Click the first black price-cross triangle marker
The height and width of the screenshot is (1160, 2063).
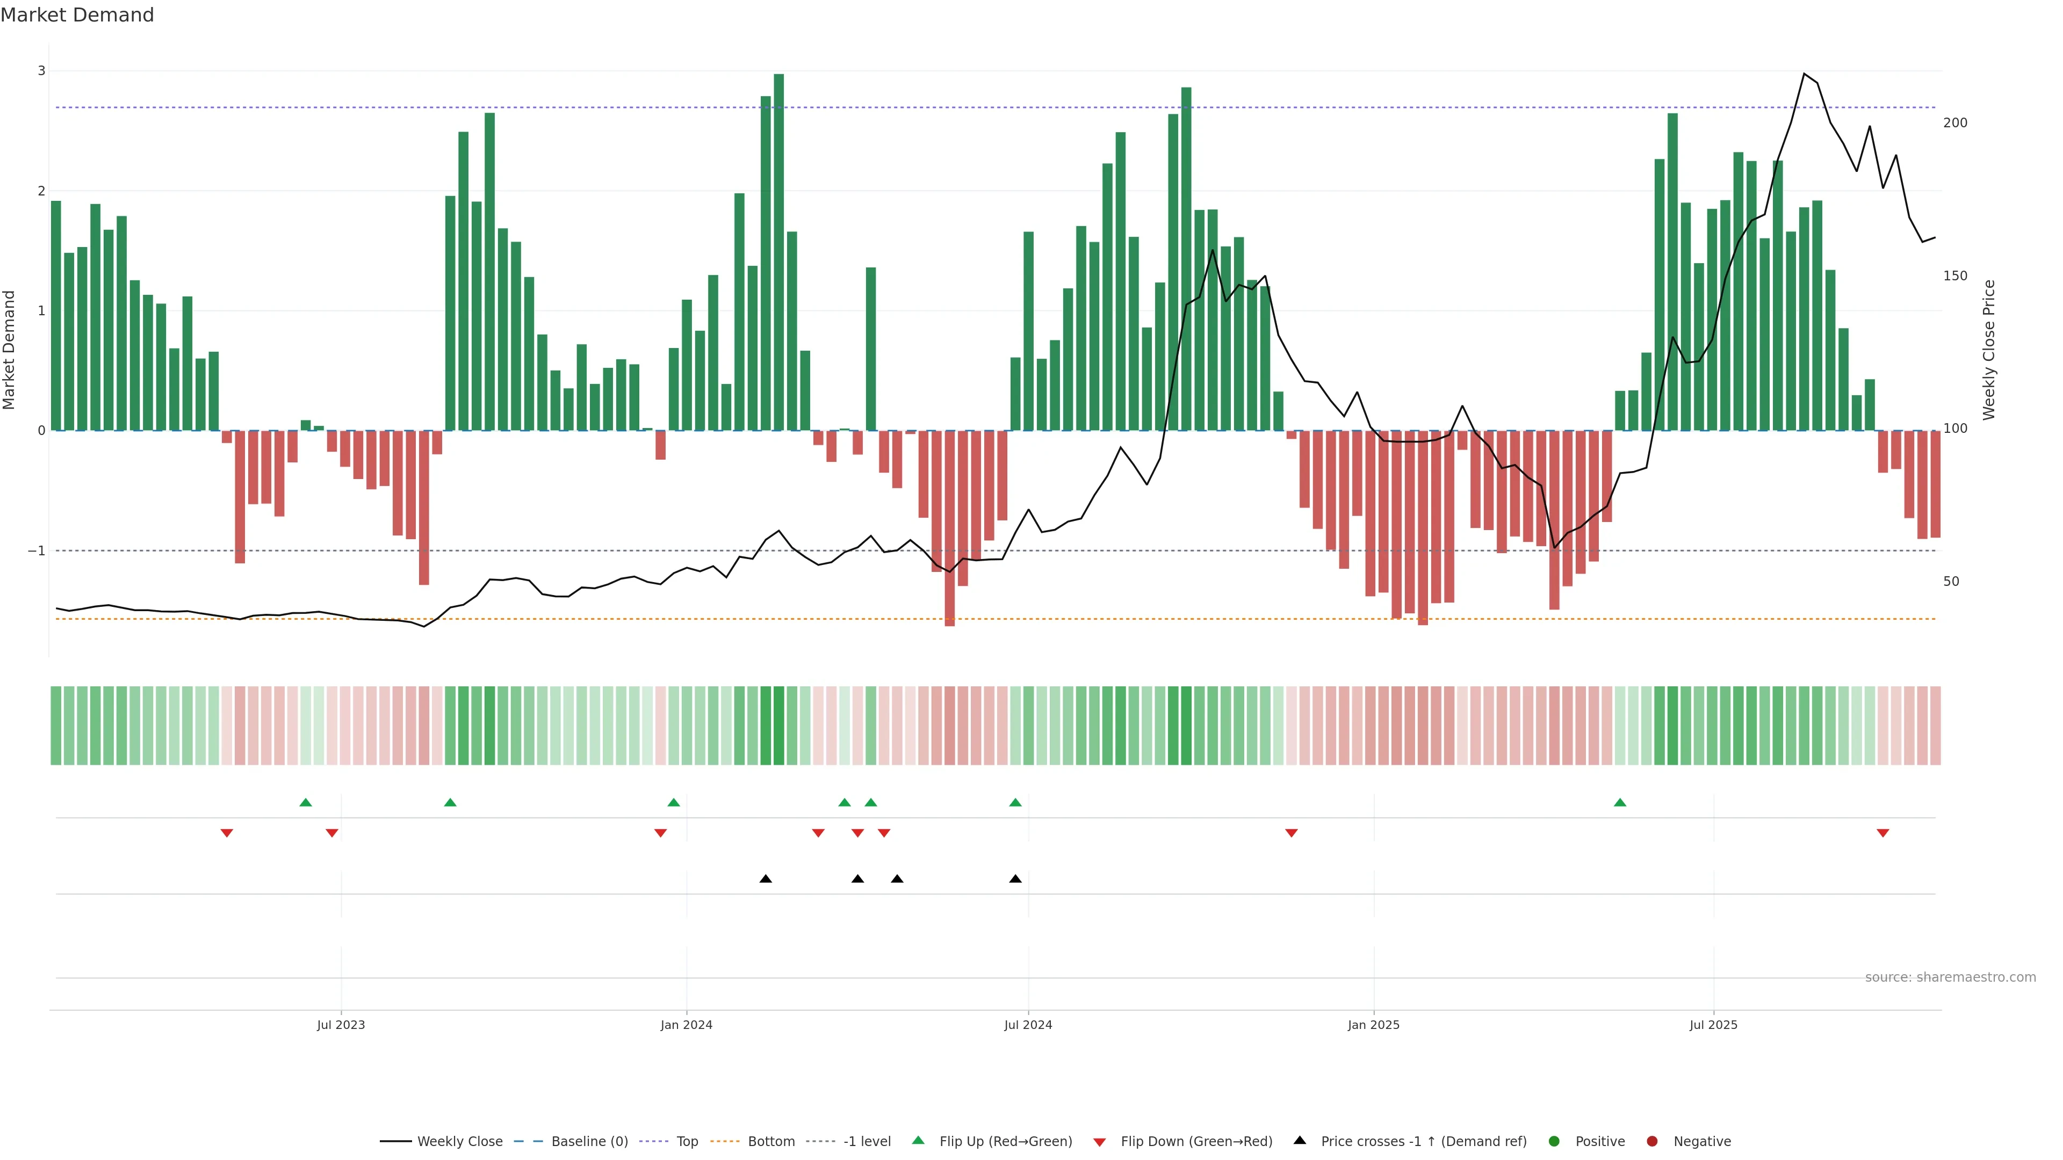[766, 878]
